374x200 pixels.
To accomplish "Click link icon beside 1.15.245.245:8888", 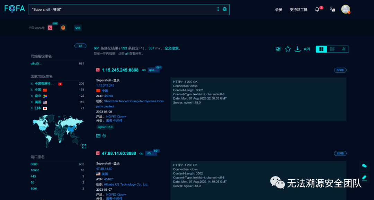I will point(144,70).
